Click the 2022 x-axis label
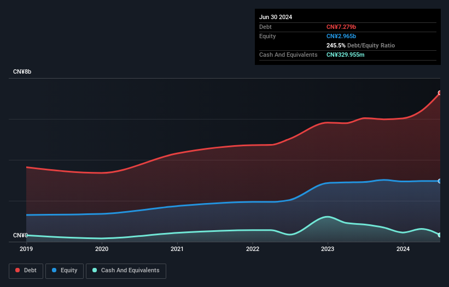This screenshot has width=449, height=287. coord(253,249)
